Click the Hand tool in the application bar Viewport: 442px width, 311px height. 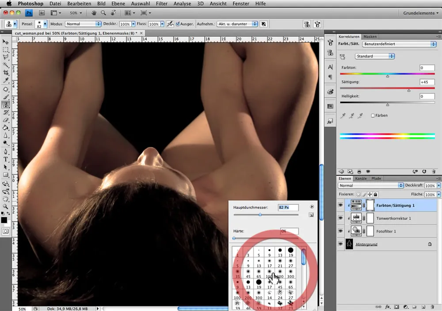[x=94, y=13]
